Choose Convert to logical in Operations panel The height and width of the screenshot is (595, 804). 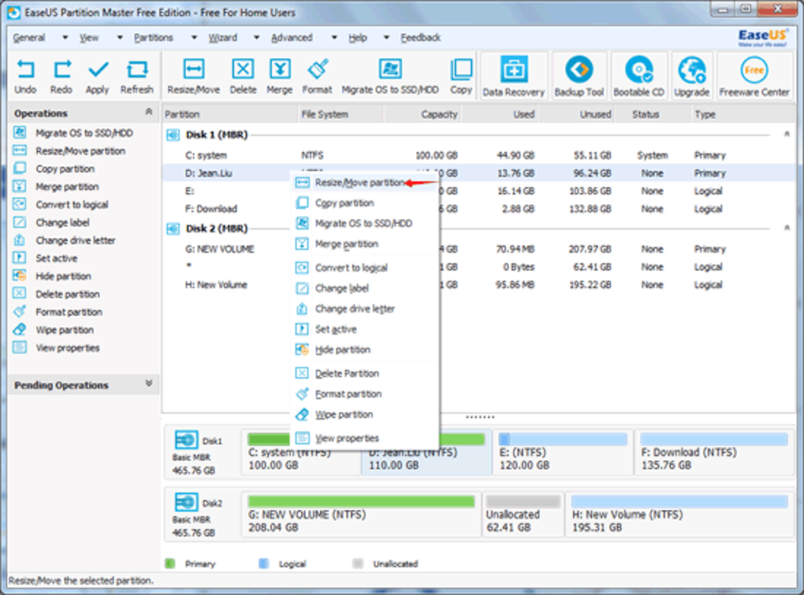[x=61, y=204]
